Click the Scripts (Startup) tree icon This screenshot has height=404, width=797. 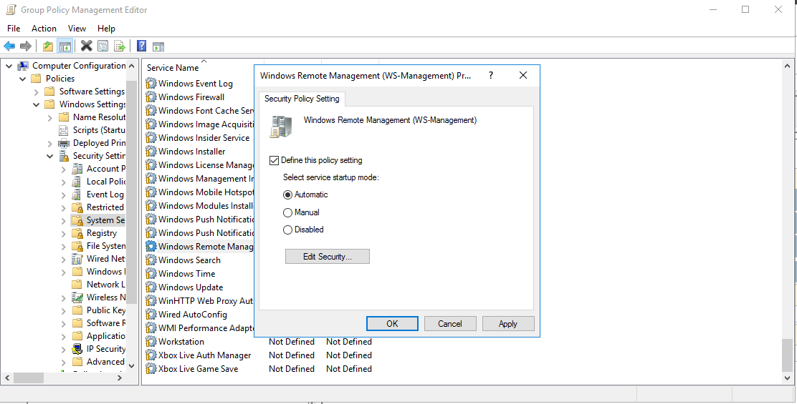(64, 130)
